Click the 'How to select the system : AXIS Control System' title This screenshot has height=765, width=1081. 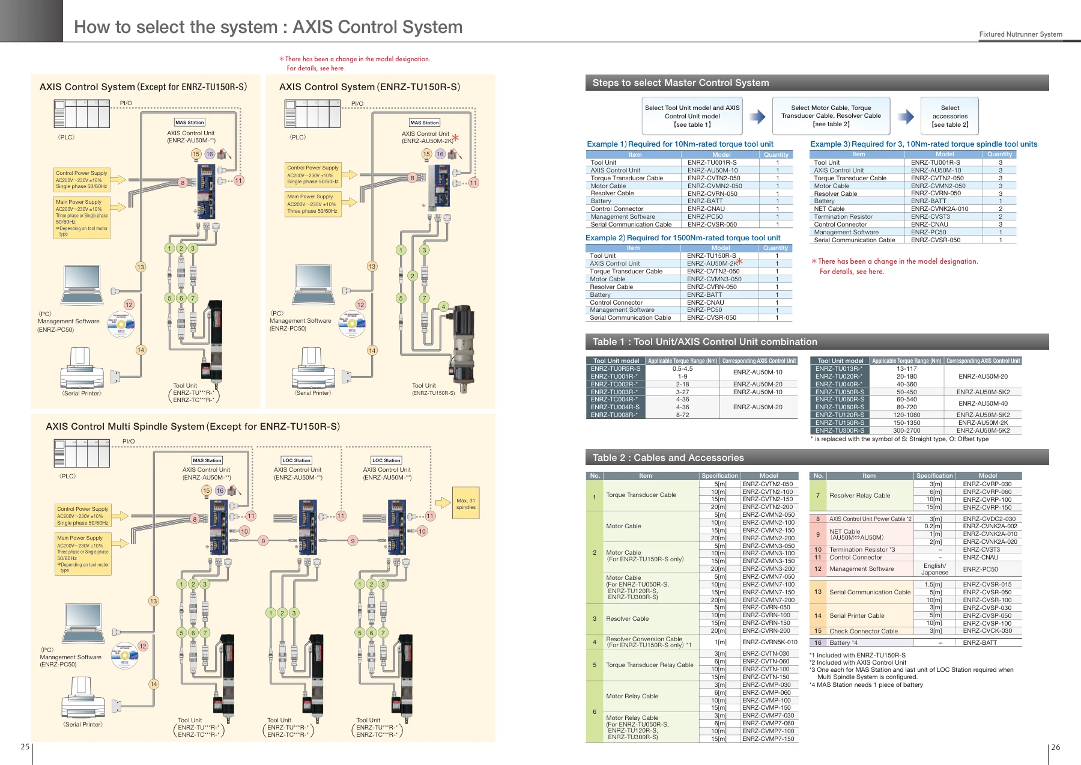pos(268,27)
